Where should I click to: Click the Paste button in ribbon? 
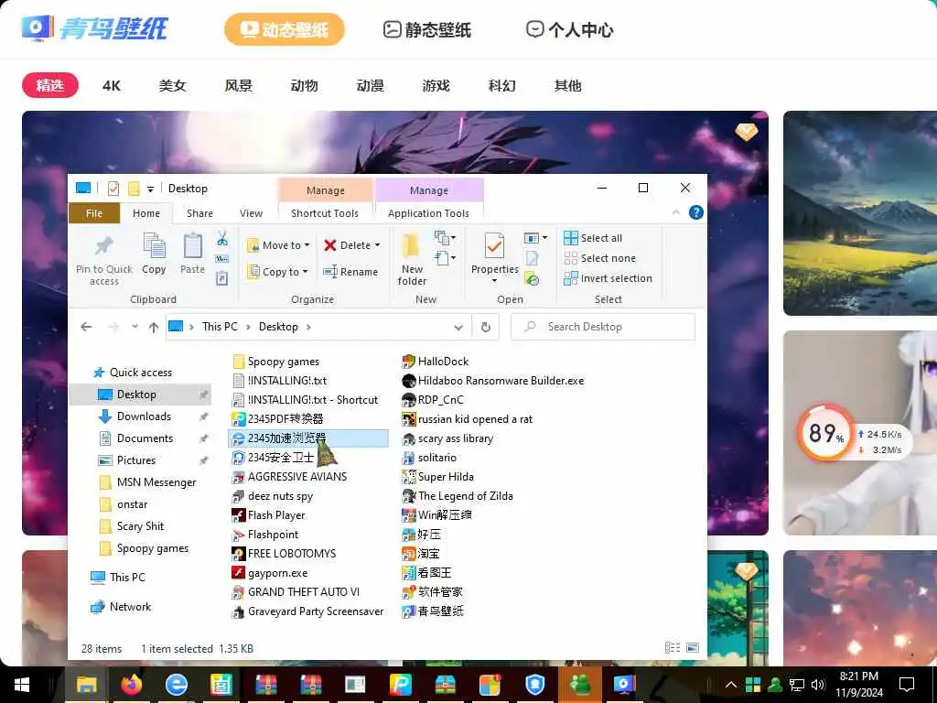coord(192,254)
